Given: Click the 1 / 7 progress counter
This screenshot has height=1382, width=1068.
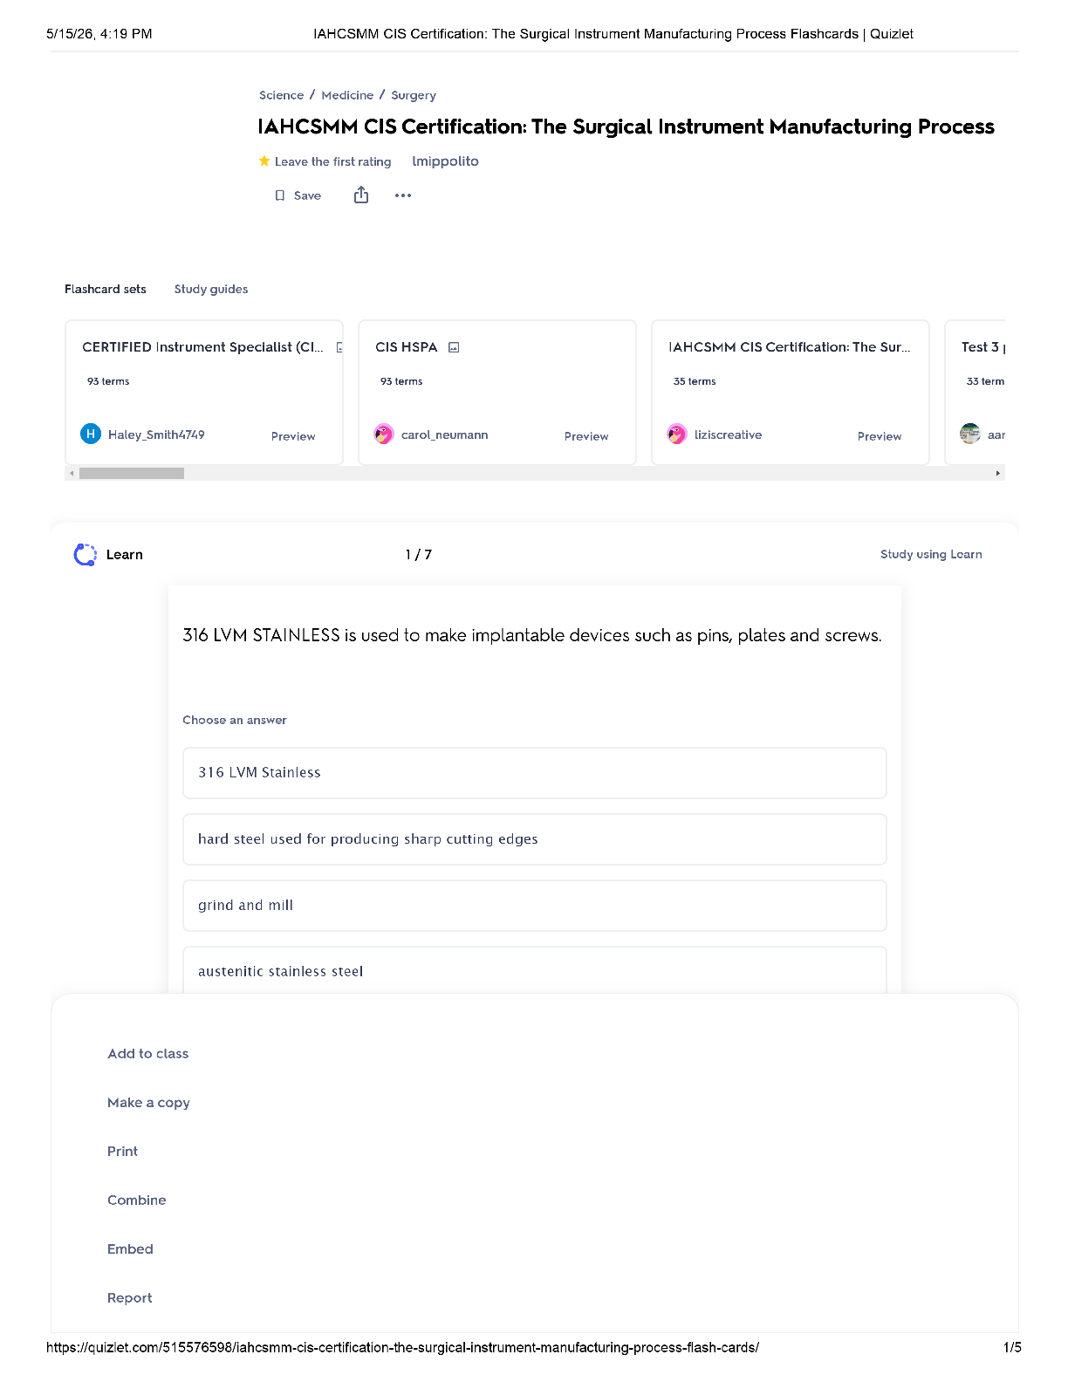Looking at the screenshot, I should 419,555.
